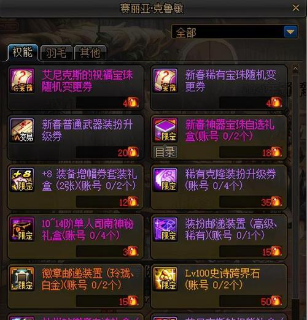Click the 稀有克隆装扮升级券 icon
Viewport: 307px width, 320px height.
click(165, 180)
